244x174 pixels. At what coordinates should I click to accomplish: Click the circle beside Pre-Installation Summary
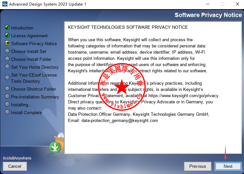click(7, 96)
